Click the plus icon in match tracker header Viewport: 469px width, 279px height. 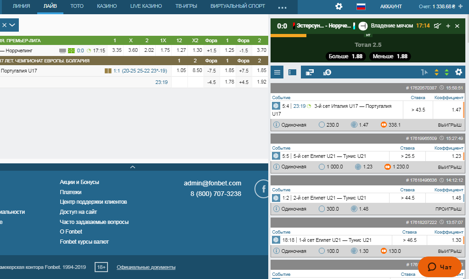tap(448, 26)
